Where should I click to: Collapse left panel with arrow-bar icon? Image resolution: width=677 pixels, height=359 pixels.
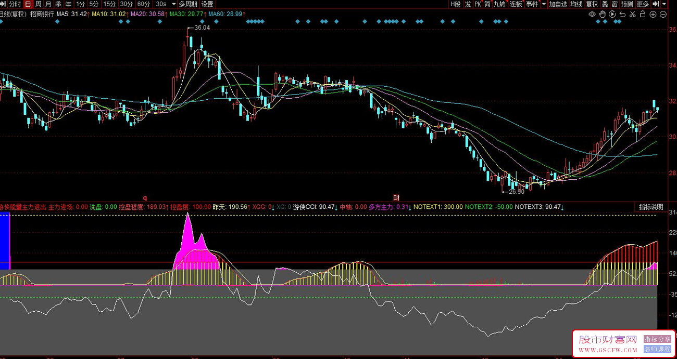point(4,4)
